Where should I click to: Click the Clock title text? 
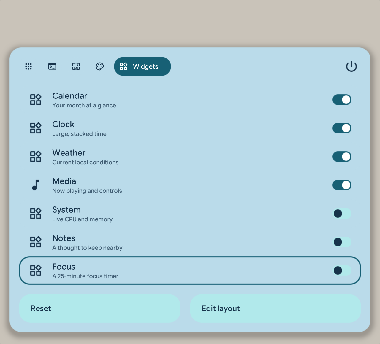[x=63, y=124]
